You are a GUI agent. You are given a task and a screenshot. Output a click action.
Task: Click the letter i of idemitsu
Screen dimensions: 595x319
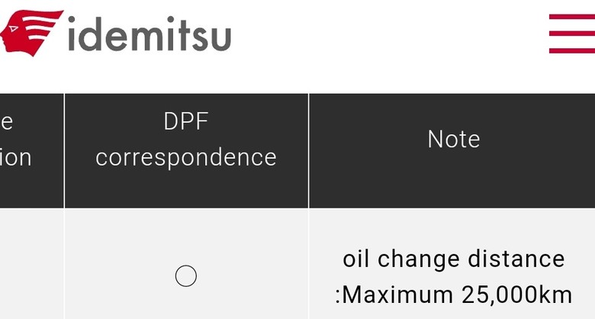pyautogui.click(x=72, y=34)
